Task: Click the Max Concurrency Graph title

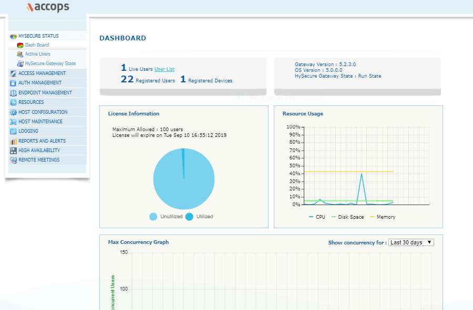Action: [138, 242]
